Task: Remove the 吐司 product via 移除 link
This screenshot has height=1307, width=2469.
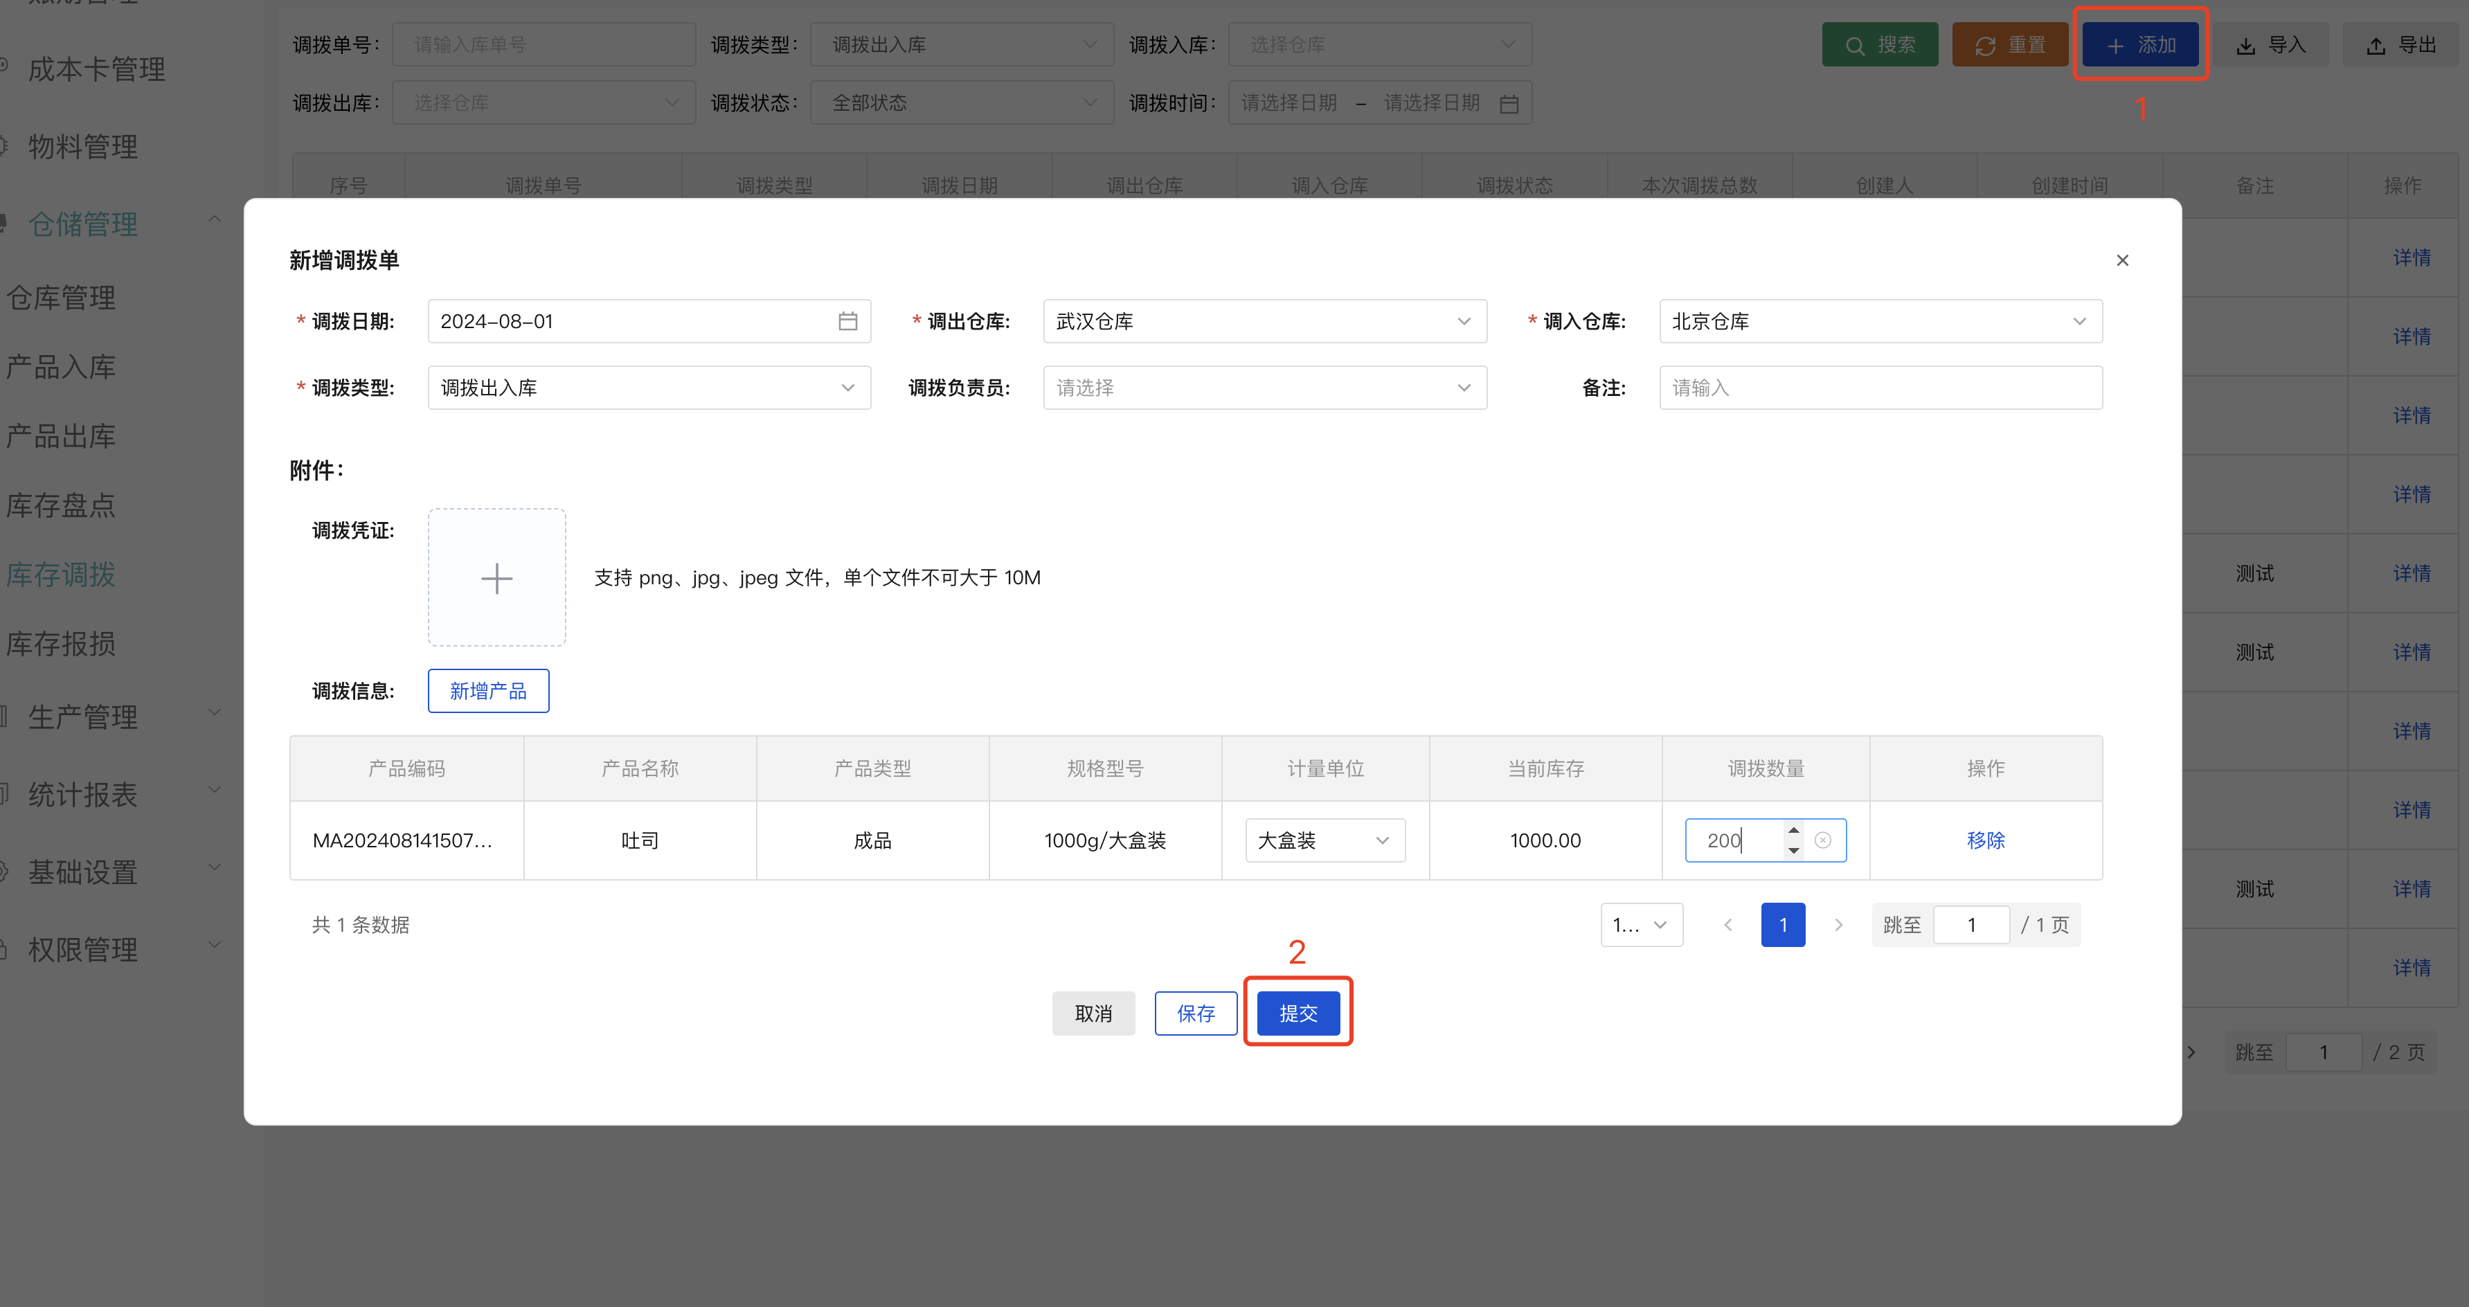Action: [1986, 840]
